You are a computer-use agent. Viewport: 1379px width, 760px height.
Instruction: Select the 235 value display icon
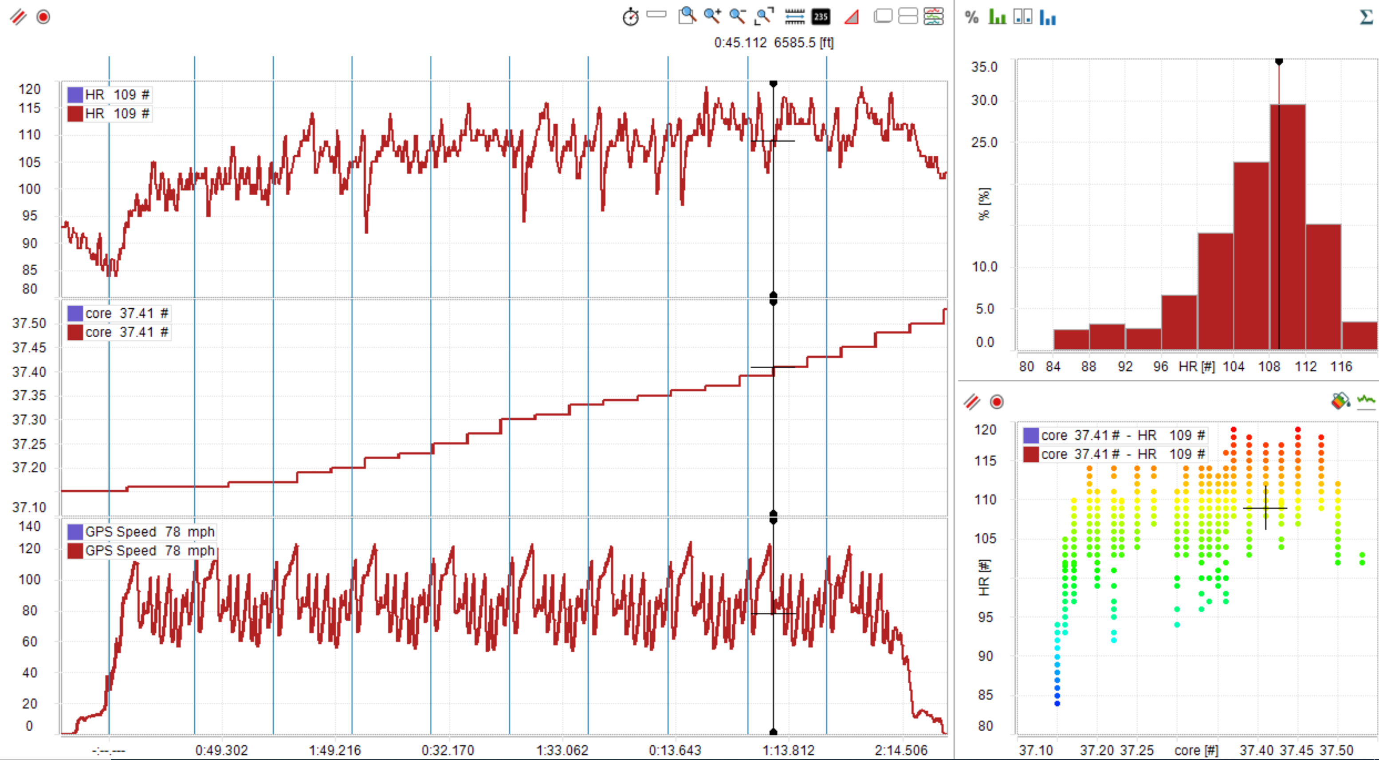(x=821, y=17)
